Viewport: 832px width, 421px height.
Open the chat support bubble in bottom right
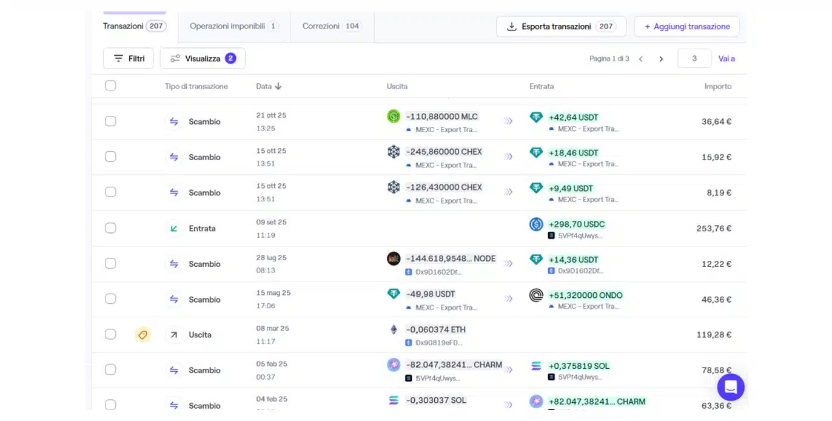pos(730,387)
